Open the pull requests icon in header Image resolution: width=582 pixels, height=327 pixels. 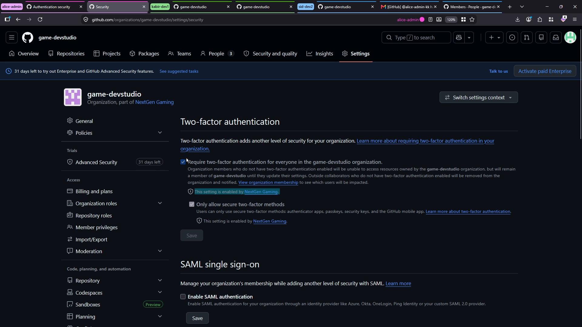[x=527, y=38]
